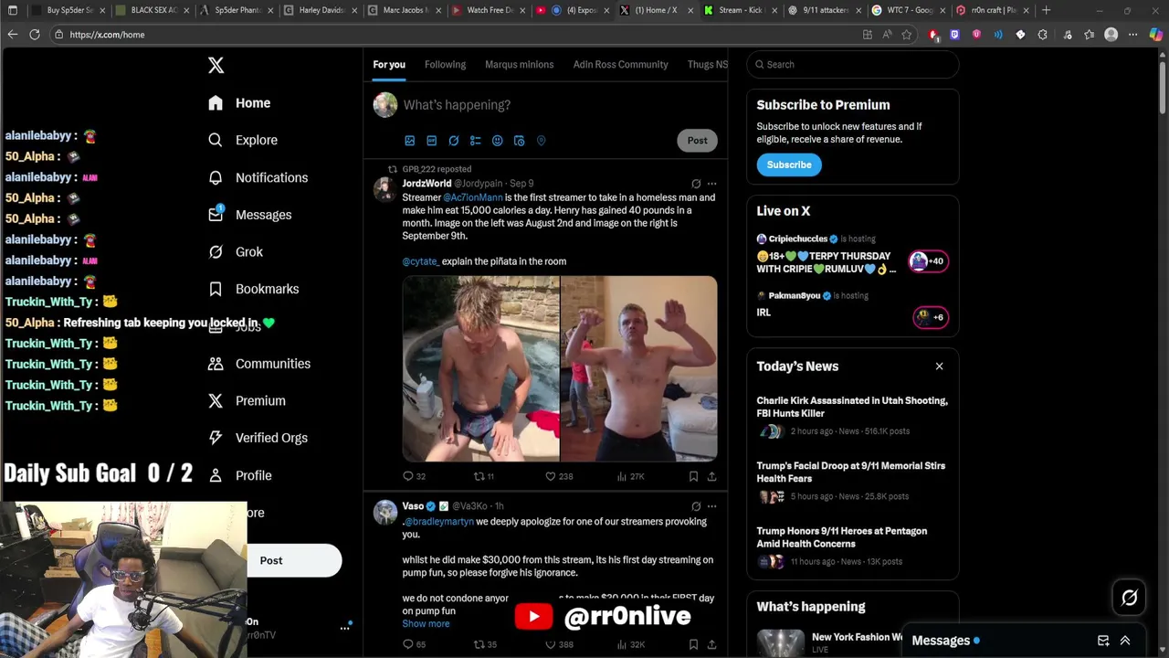1169x658 pixels.
Task: Like Vaso post with 388 likes
Action: 559,644
